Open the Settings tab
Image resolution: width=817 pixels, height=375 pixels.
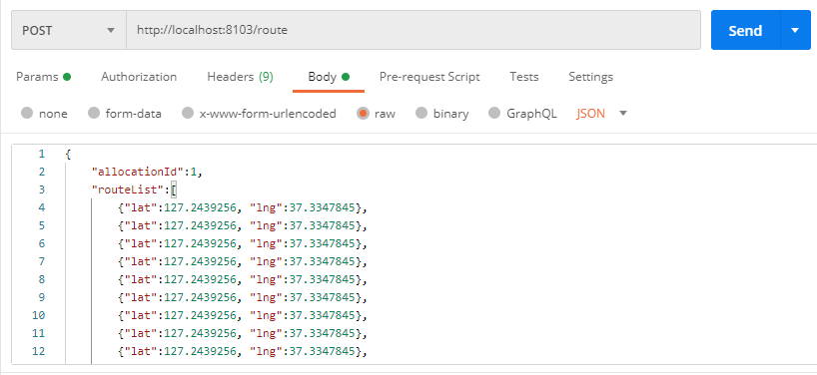tap(591, 77)
